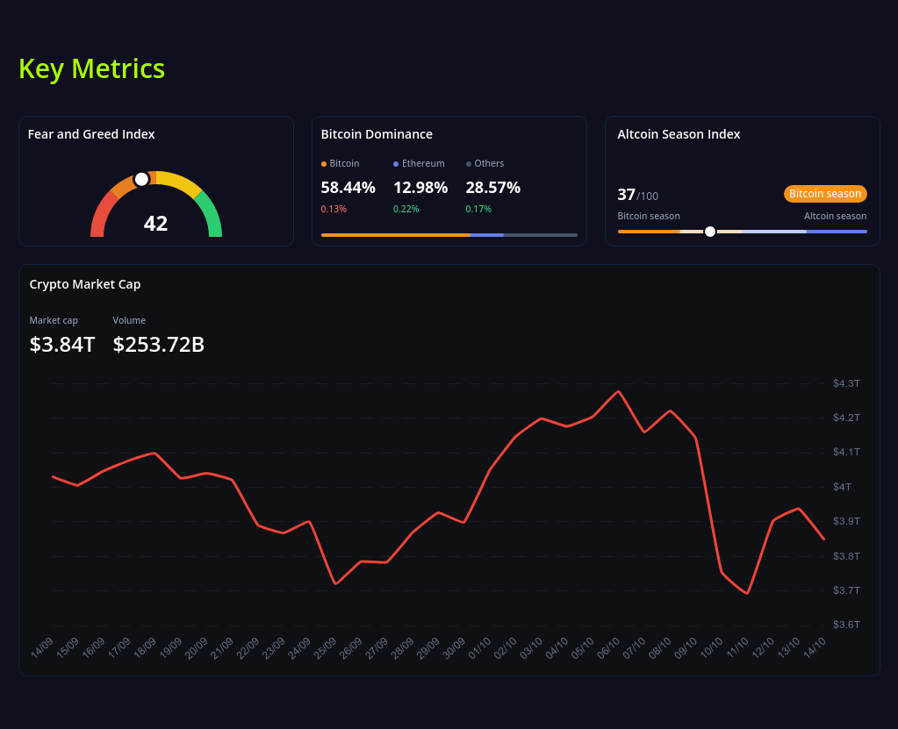898x729 pixels.
Task: Open the Fear and Greed Index title
Action: pos(91,134)
